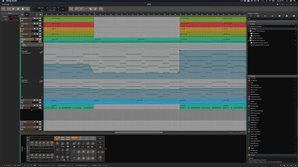Select the sixth browser tab icon
Screen dimensions: 298x167
pyautogui.click(x=287, y=16)
